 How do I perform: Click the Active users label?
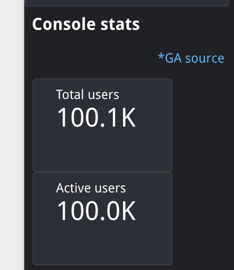[x=91, y=188]
